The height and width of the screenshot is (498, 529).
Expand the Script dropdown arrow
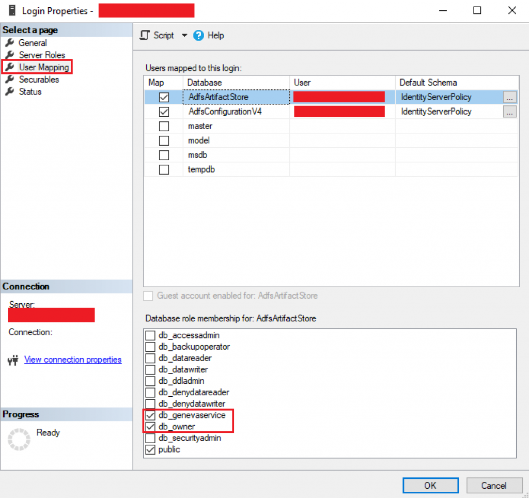pos(184,35)
